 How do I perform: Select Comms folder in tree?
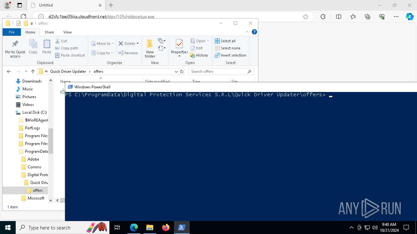coord(35,167)
